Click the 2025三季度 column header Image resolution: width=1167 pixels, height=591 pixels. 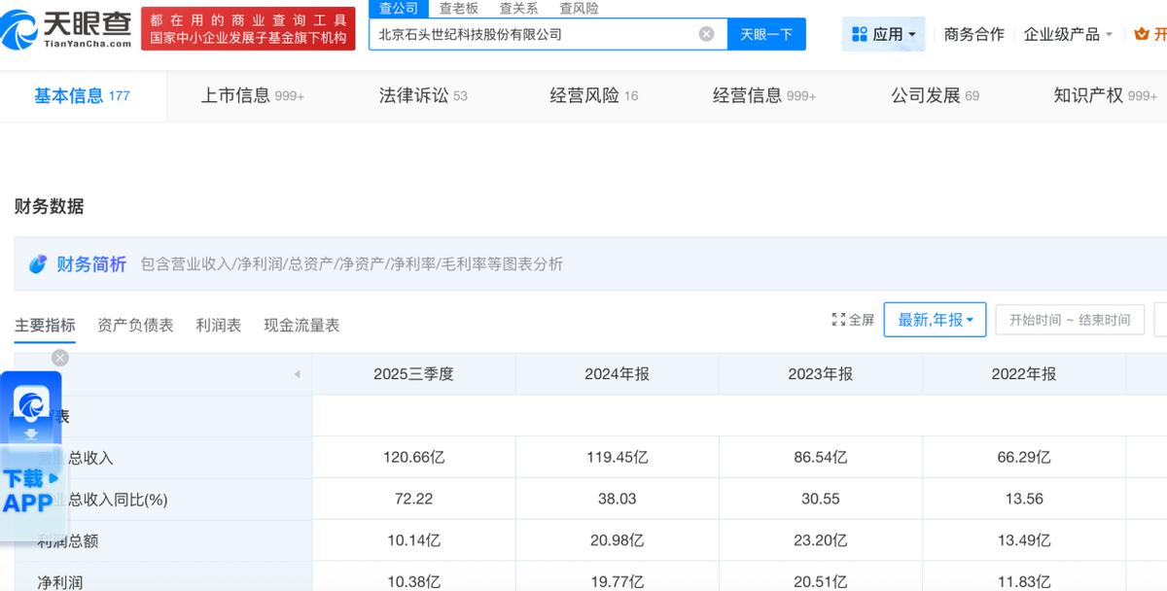[x=413, y=374]
